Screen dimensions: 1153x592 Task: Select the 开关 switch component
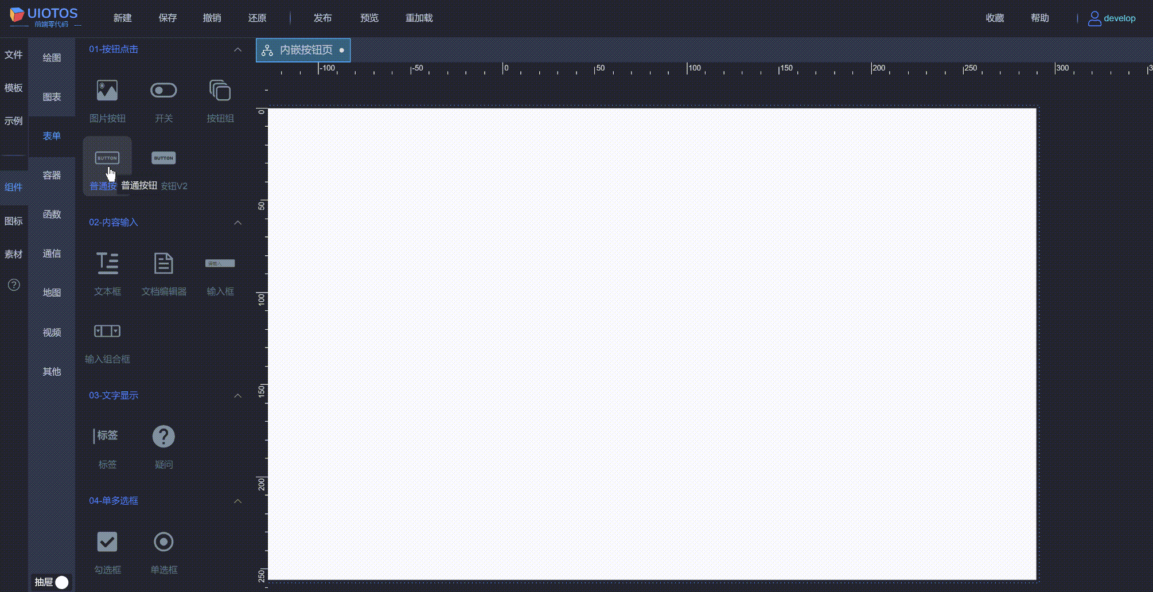coord(163,90)
